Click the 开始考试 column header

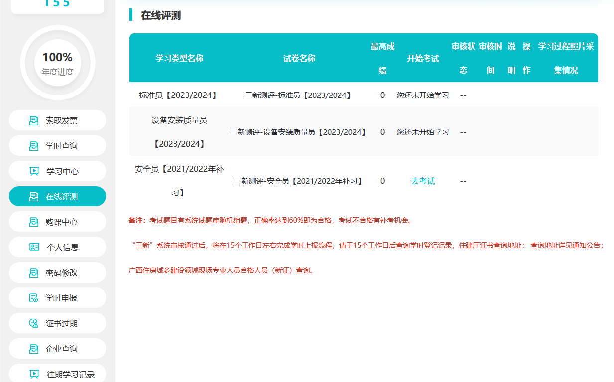point(423,58)
